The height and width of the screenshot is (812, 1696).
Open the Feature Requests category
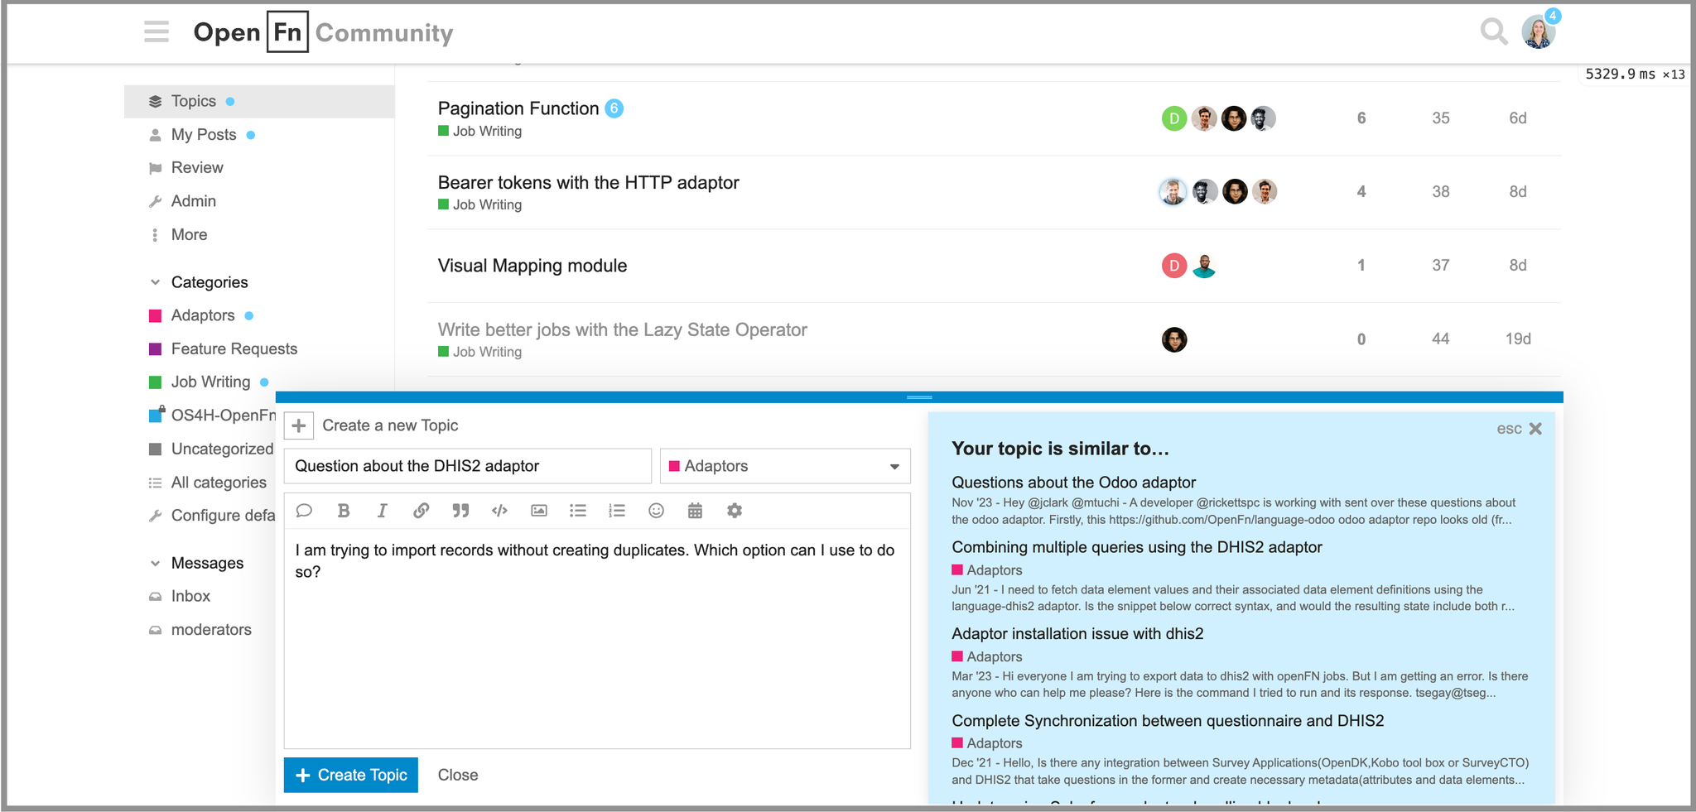click(x=234, y=348)
